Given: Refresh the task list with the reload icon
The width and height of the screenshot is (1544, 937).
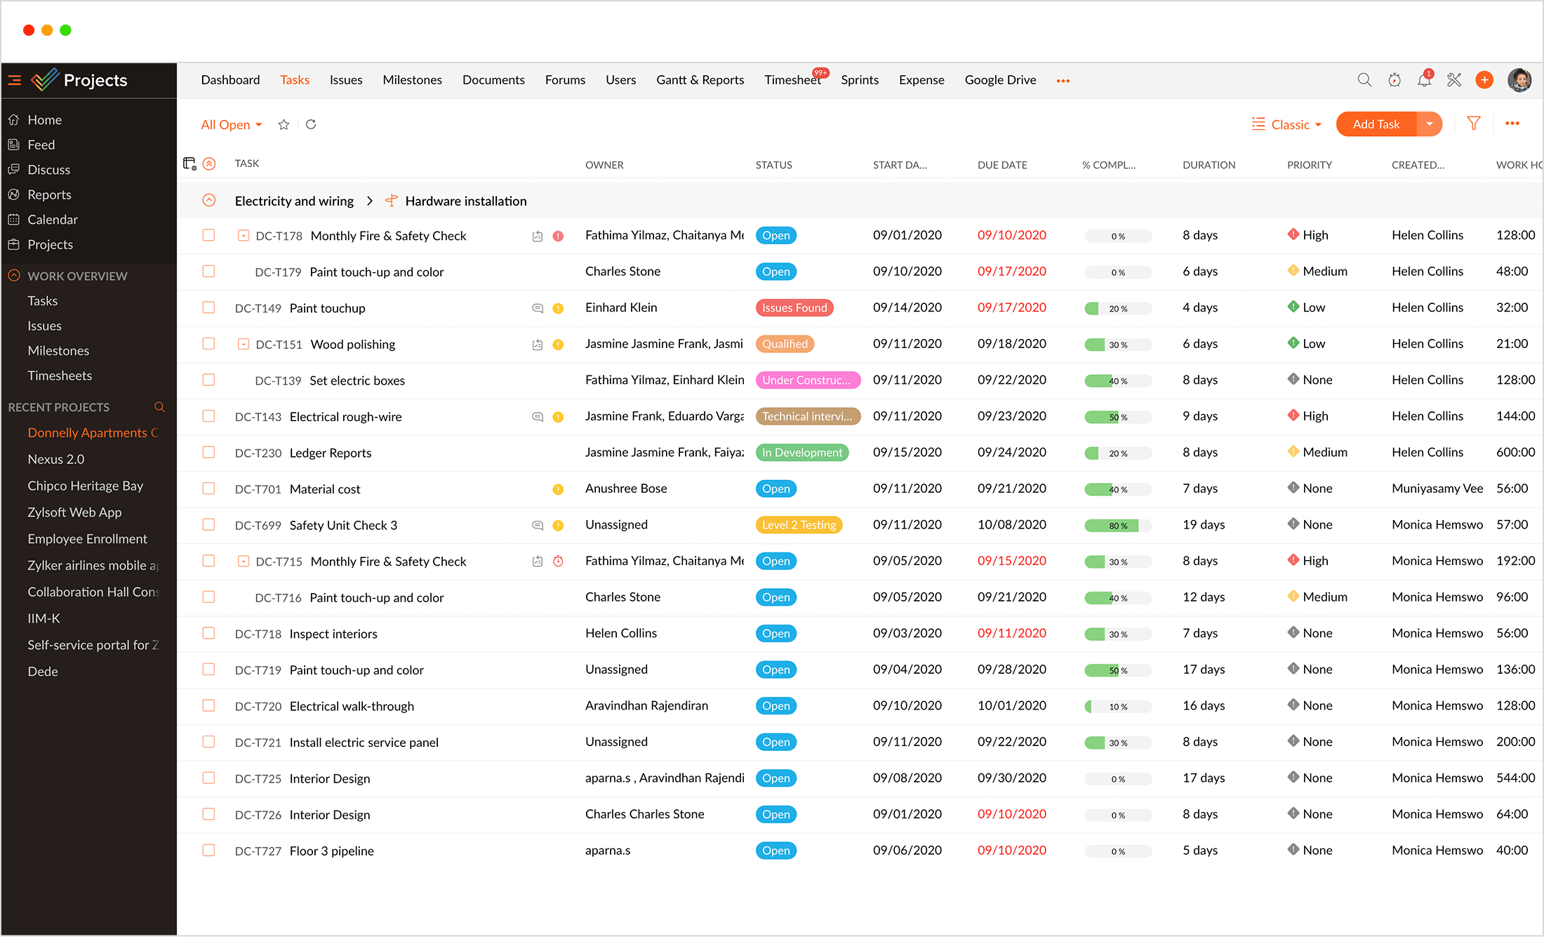Looking at the screenshot, I should [311, 124].
